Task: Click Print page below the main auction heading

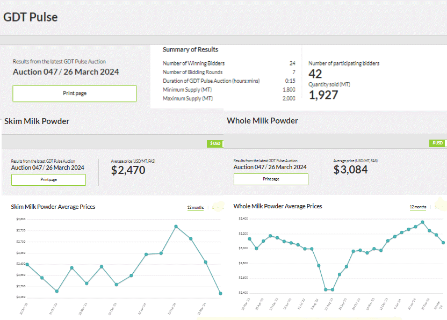Action: 75,93
